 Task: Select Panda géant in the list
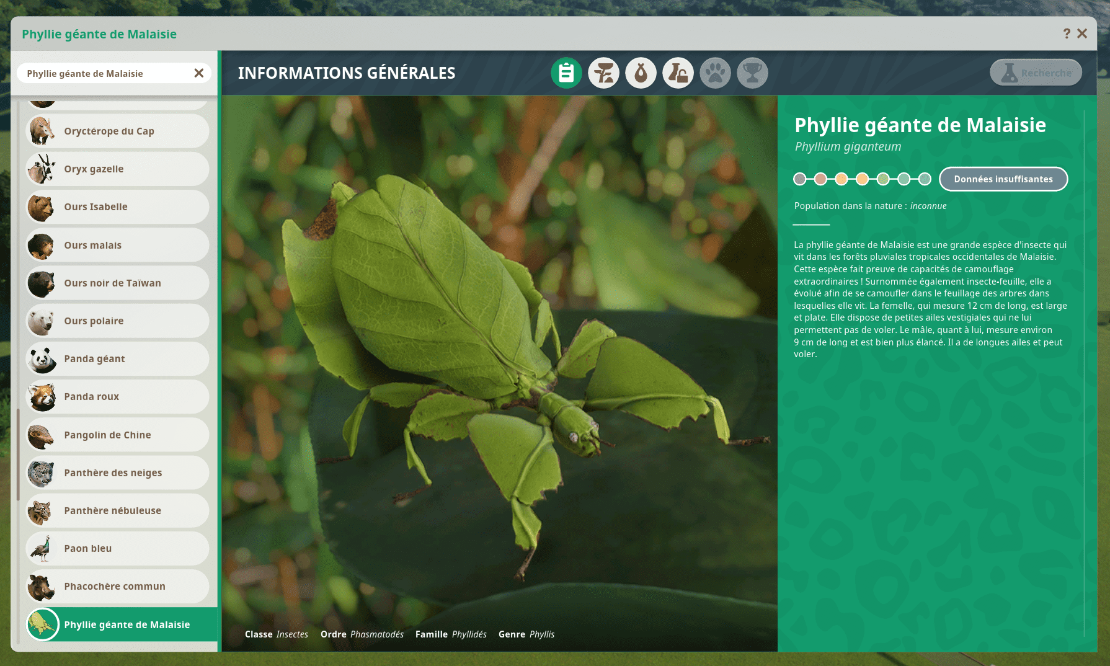click(x=117, y=358)
